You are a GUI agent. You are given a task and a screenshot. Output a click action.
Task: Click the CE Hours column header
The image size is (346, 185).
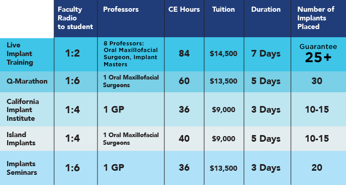[184, 9]
